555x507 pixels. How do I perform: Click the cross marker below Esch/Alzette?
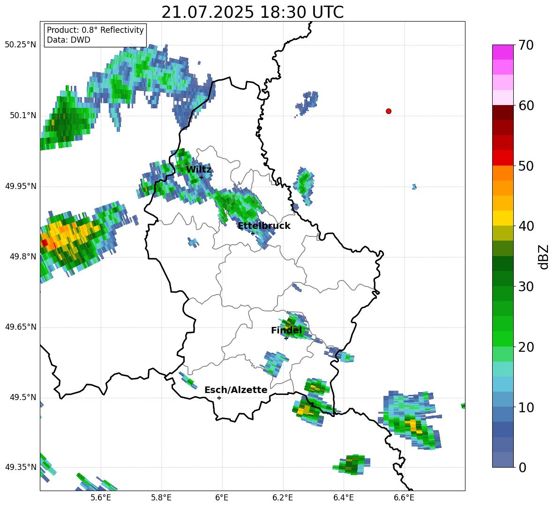pos(219,398)
